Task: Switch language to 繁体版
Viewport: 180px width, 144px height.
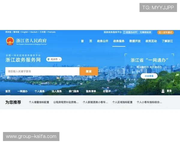Action: (x=16, y=32)
